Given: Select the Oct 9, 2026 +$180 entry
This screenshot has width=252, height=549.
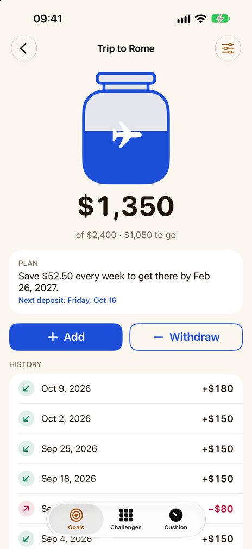Looking at the screenshot, I should click(126, 388).
